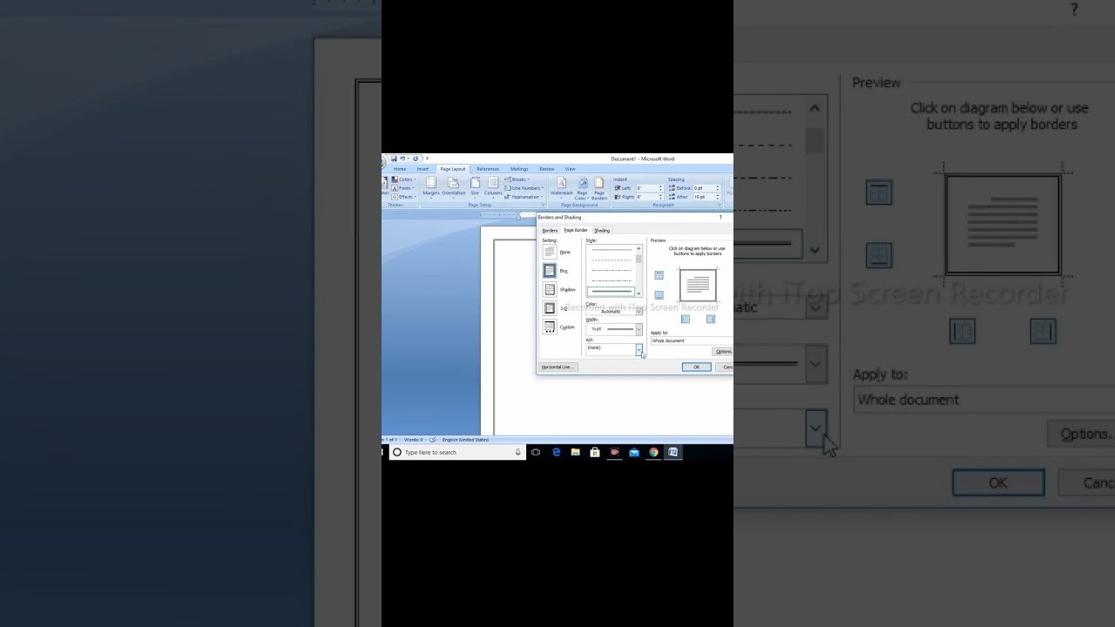
Task: Click the Undo icon in quick access toolbar
Action: (x=402, y=158)
